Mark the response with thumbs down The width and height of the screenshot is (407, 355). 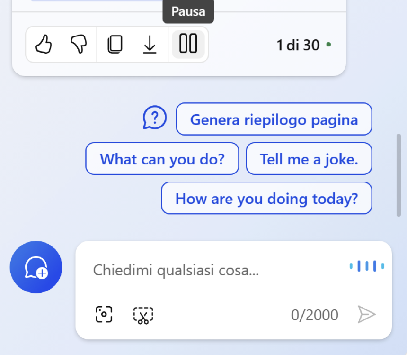79,44
